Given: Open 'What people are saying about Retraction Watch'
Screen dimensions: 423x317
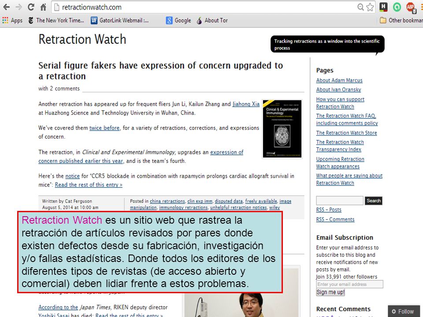Looking at the screenshot, I should point(349,179).
